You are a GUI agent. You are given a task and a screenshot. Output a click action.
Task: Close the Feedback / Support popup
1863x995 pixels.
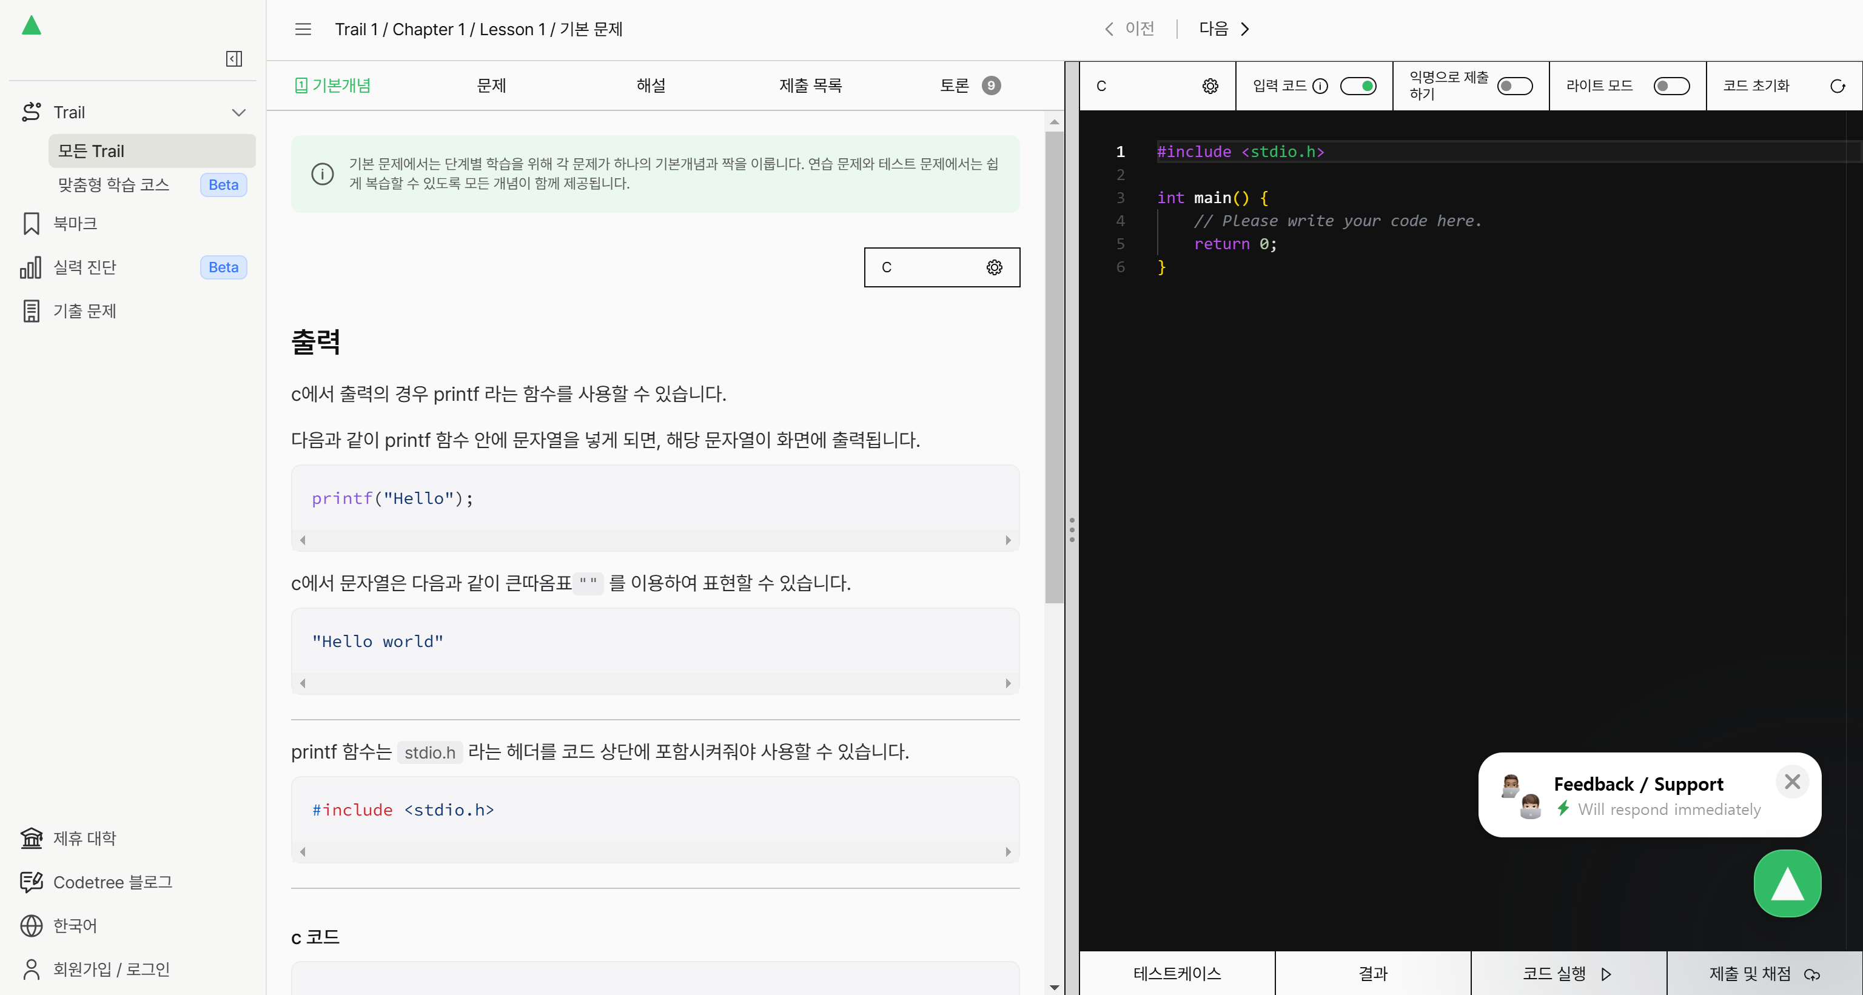point(1791,782)
